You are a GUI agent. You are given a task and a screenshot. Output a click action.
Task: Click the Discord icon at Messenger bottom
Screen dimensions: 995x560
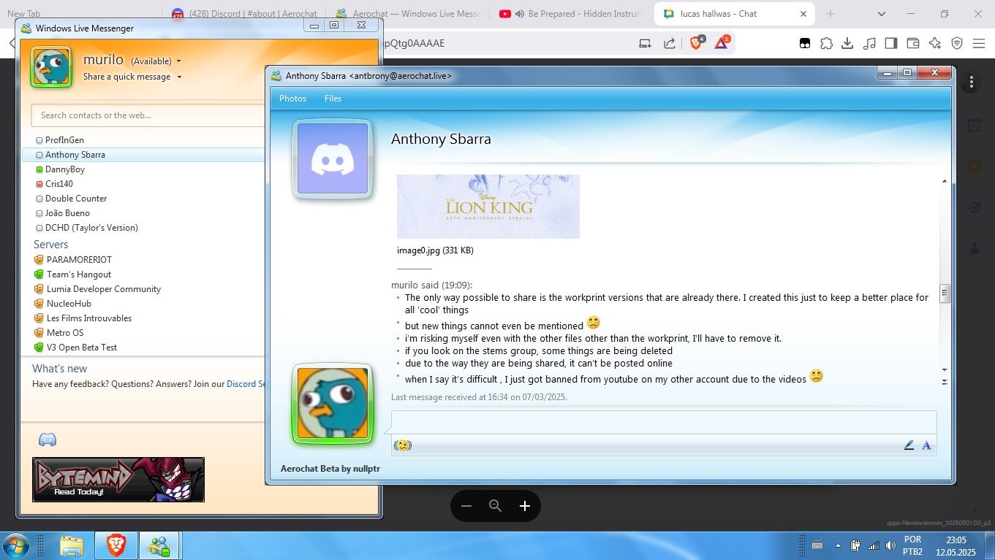48,440
